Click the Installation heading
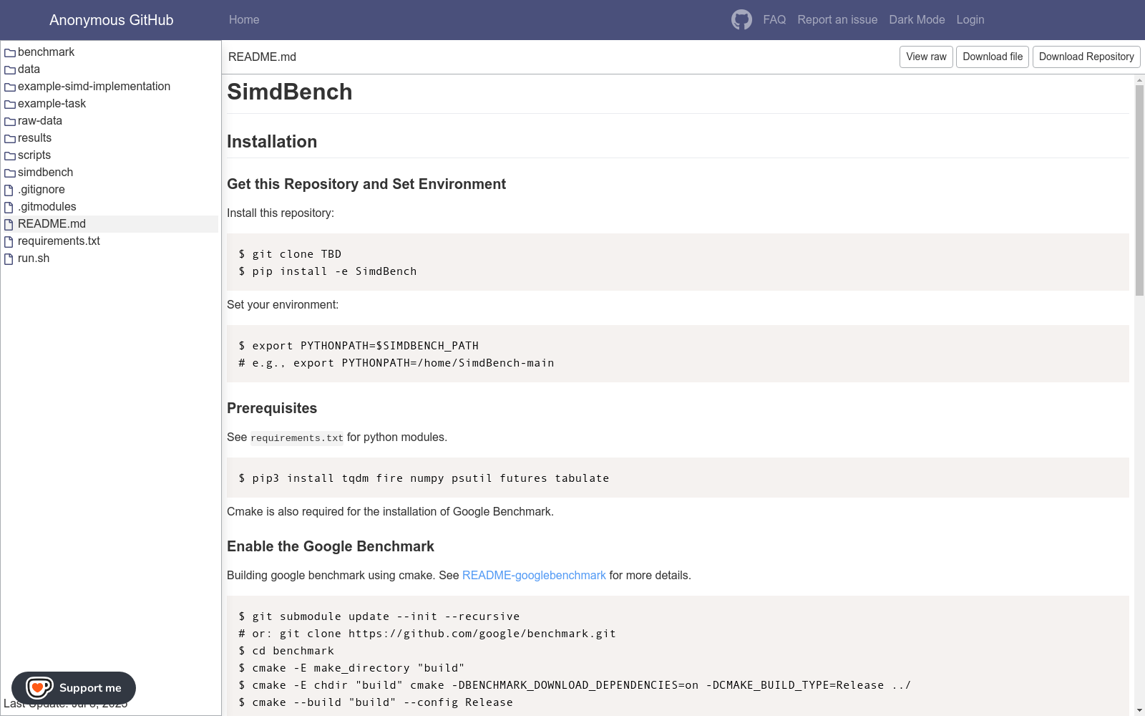Viewport: 1145px width, 716px height. (272, 142)
